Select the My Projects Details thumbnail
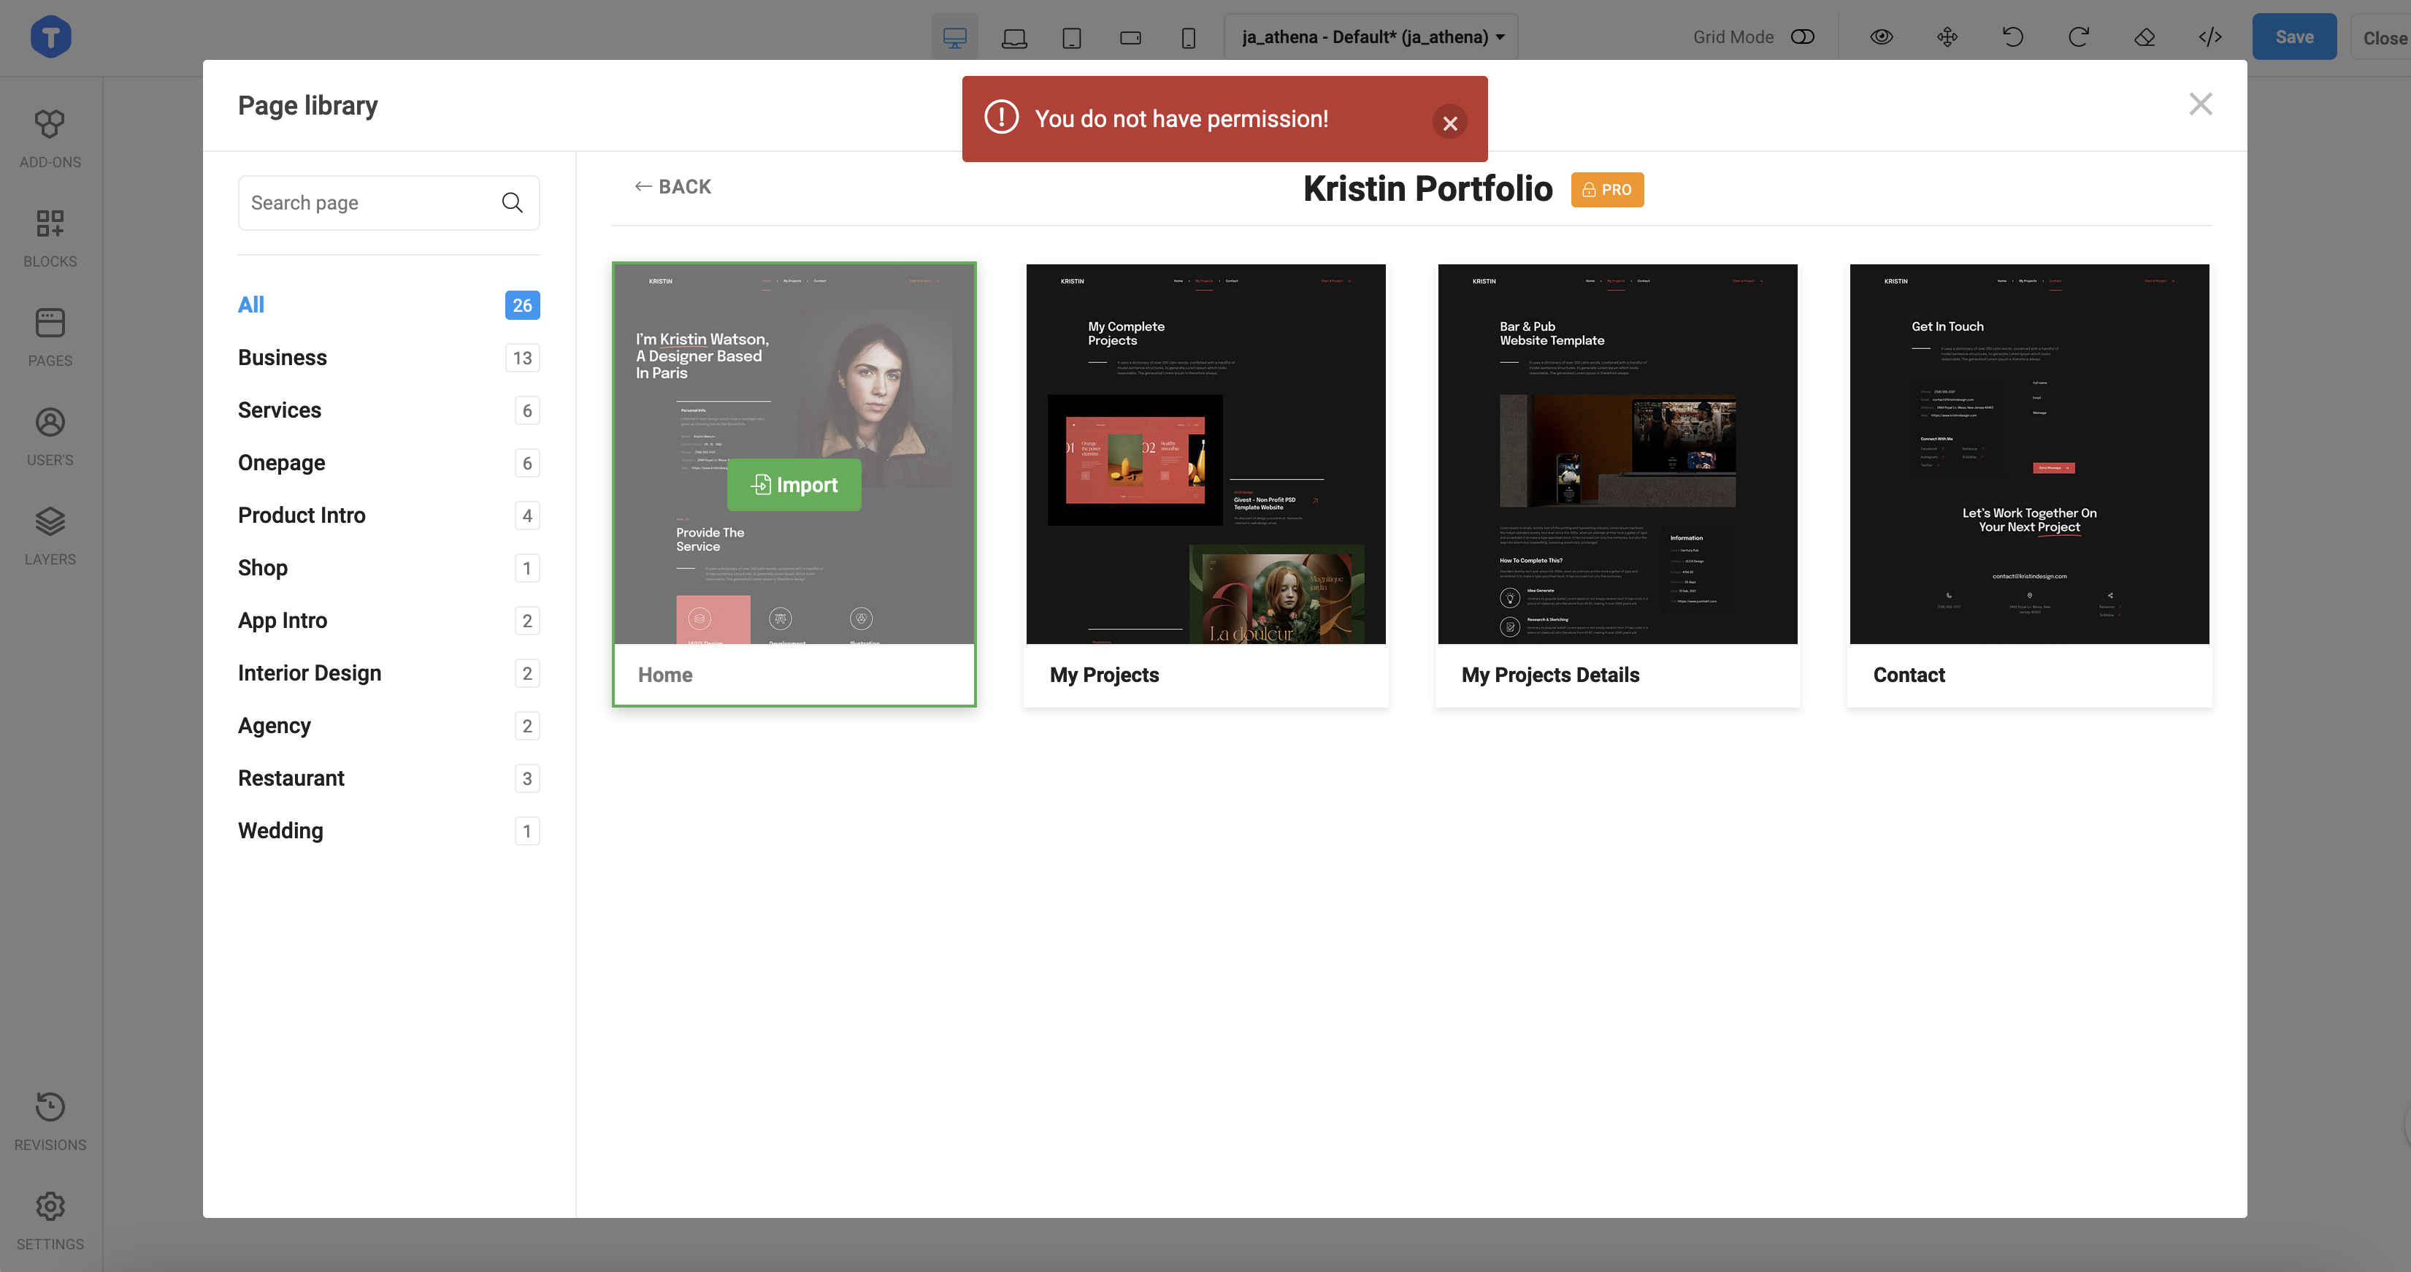 click(x=1617, y=454)
